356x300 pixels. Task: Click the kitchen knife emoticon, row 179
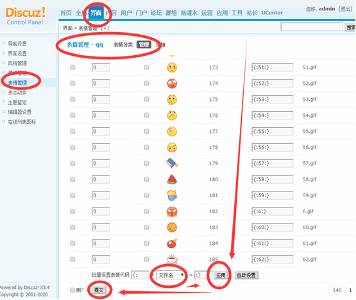pyautogui.click(x=172, y=163)
